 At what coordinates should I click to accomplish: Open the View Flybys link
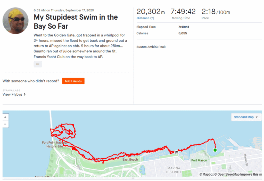[x=12, y=94]
